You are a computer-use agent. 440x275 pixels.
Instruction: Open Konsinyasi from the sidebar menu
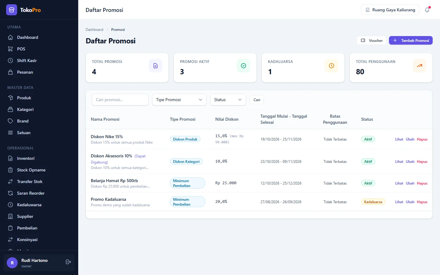click(39, 240)
